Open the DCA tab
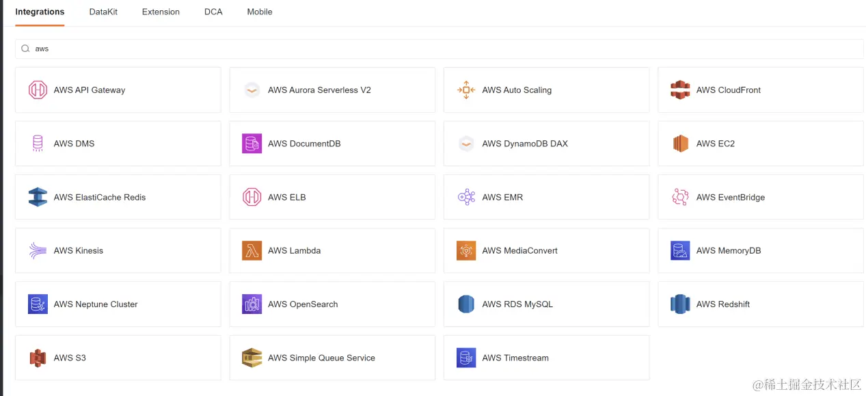Viewport: 866px width, 396px height. tap(213, 12)
